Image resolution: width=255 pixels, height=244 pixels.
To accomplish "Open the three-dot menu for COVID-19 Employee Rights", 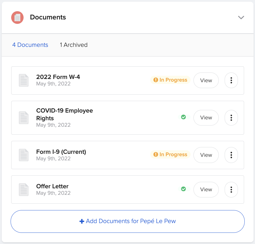I will pos(231,118).
